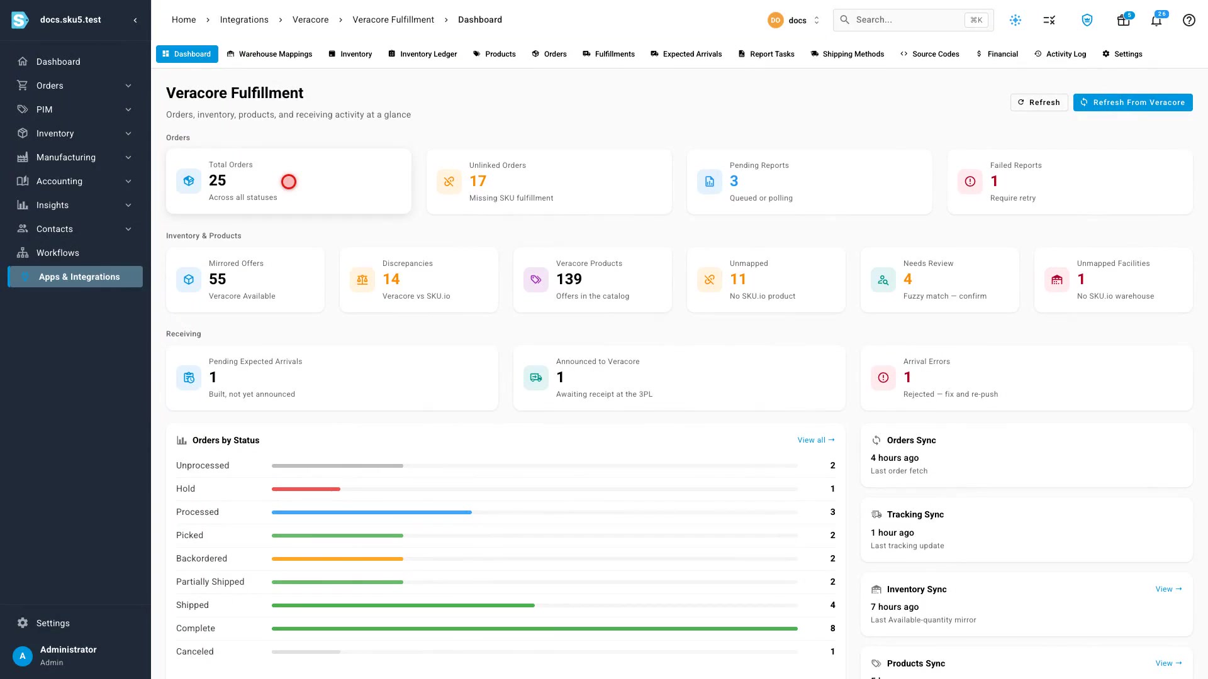1208x679 pixels.
Task: Click the Refresh From Veracore button
Action: point(1132,102)
